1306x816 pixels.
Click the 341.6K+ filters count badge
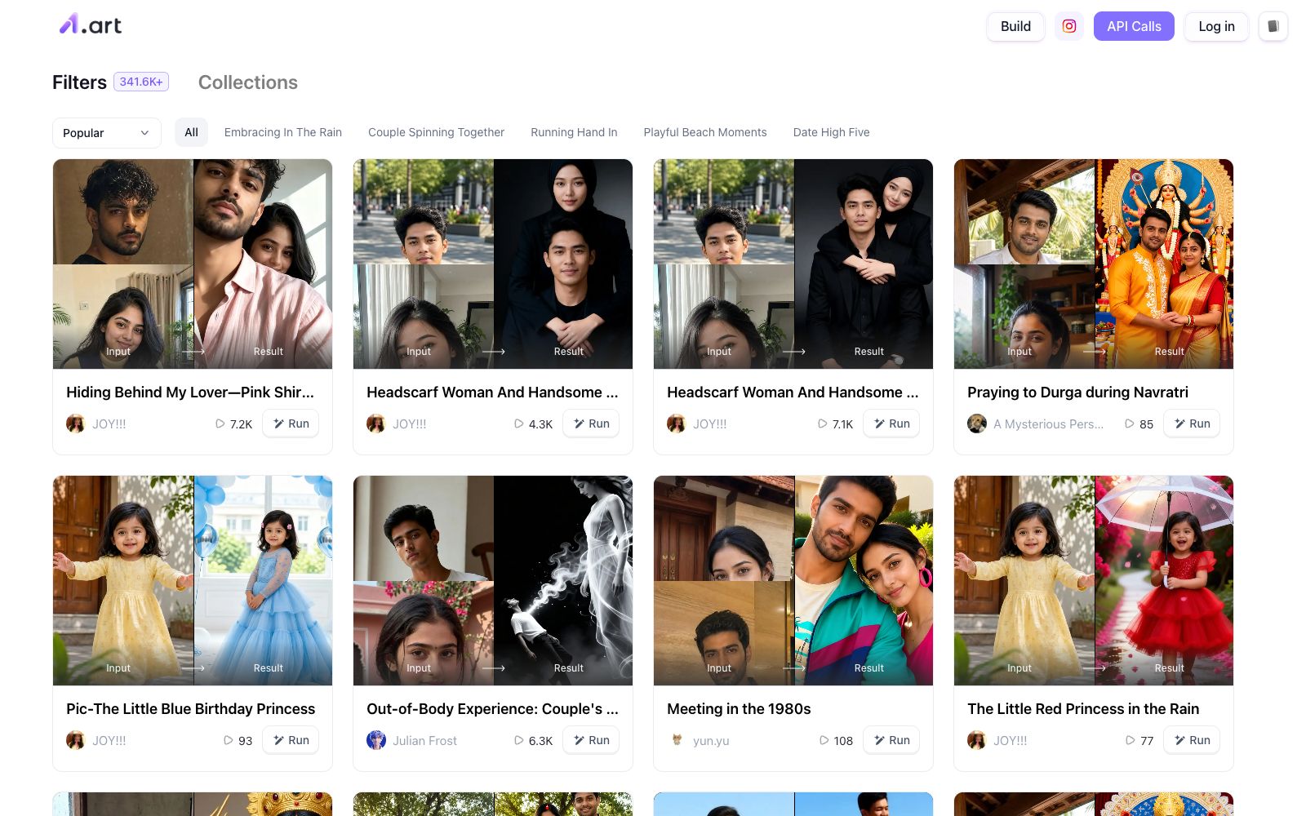(141, 82)
